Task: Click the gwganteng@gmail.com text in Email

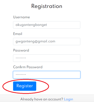Action: 35,42
